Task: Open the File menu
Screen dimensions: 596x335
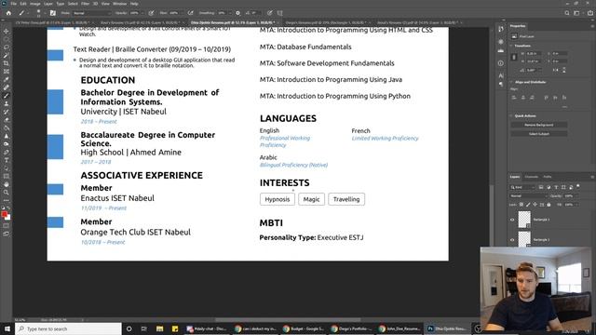Action: coord(14,4)
